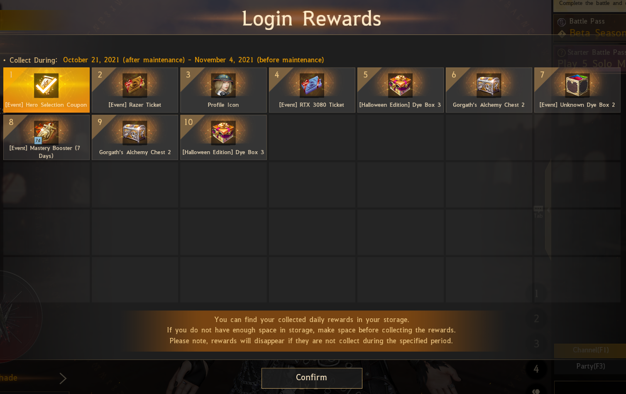Select quick slot number 1
626x394 pixels.
coord(536,294)
